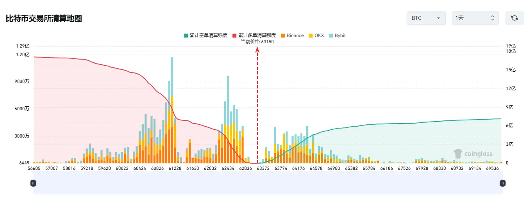Viewport: 527px width, 210px height.
Task: Click x-axis label 62836
Action: point(245,168)
